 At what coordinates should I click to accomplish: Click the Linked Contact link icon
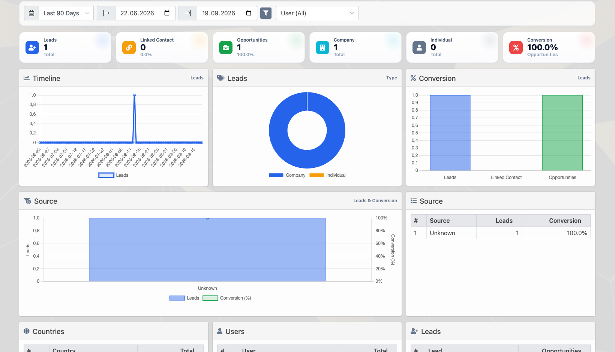tap(129, 48)
